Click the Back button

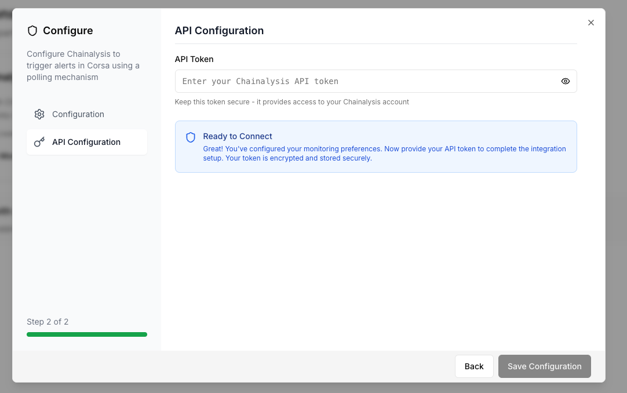coord(474,366)
